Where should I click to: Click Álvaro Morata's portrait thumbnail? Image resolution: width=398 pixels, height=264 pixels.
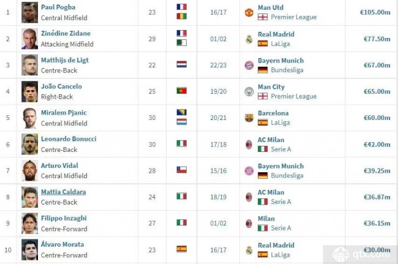(30, 250)
